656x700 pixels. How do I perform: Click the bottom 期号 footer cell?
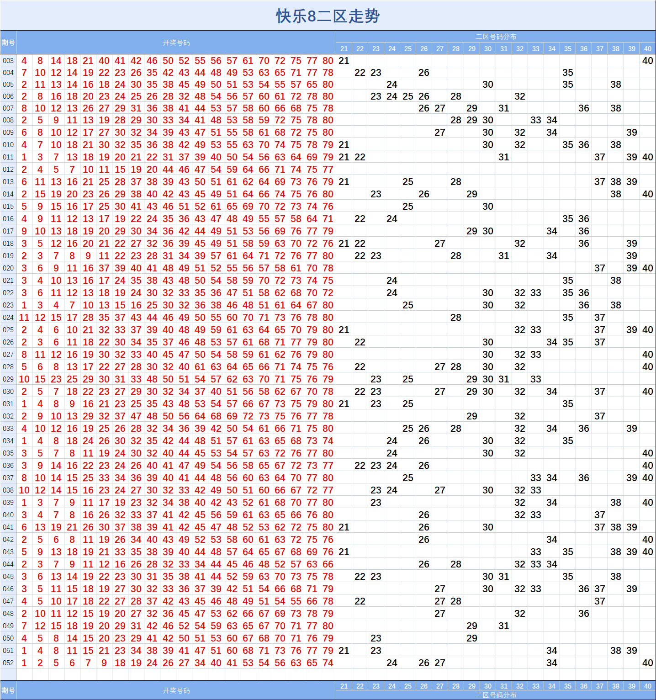point(8,690)
